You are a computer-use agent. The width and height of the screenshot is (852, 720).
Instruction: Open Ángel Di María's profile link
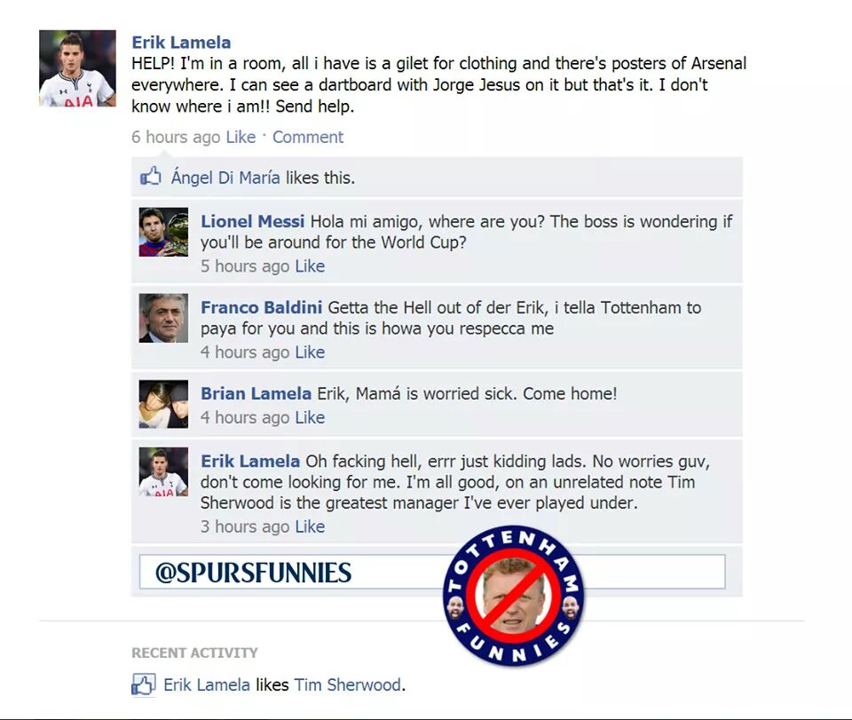point(225,178)
